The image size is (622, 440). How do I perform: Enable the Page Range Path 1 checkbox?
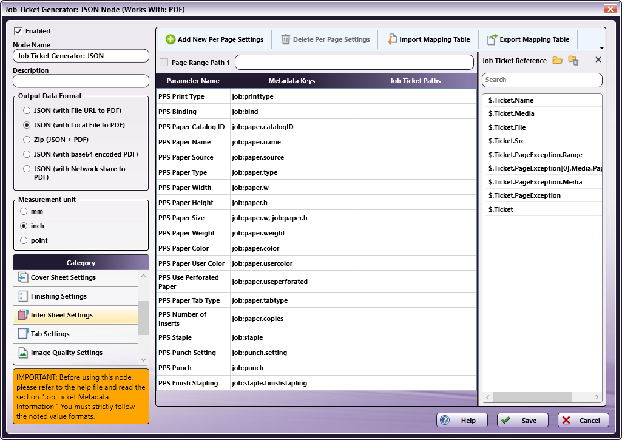tap(164, 63)
